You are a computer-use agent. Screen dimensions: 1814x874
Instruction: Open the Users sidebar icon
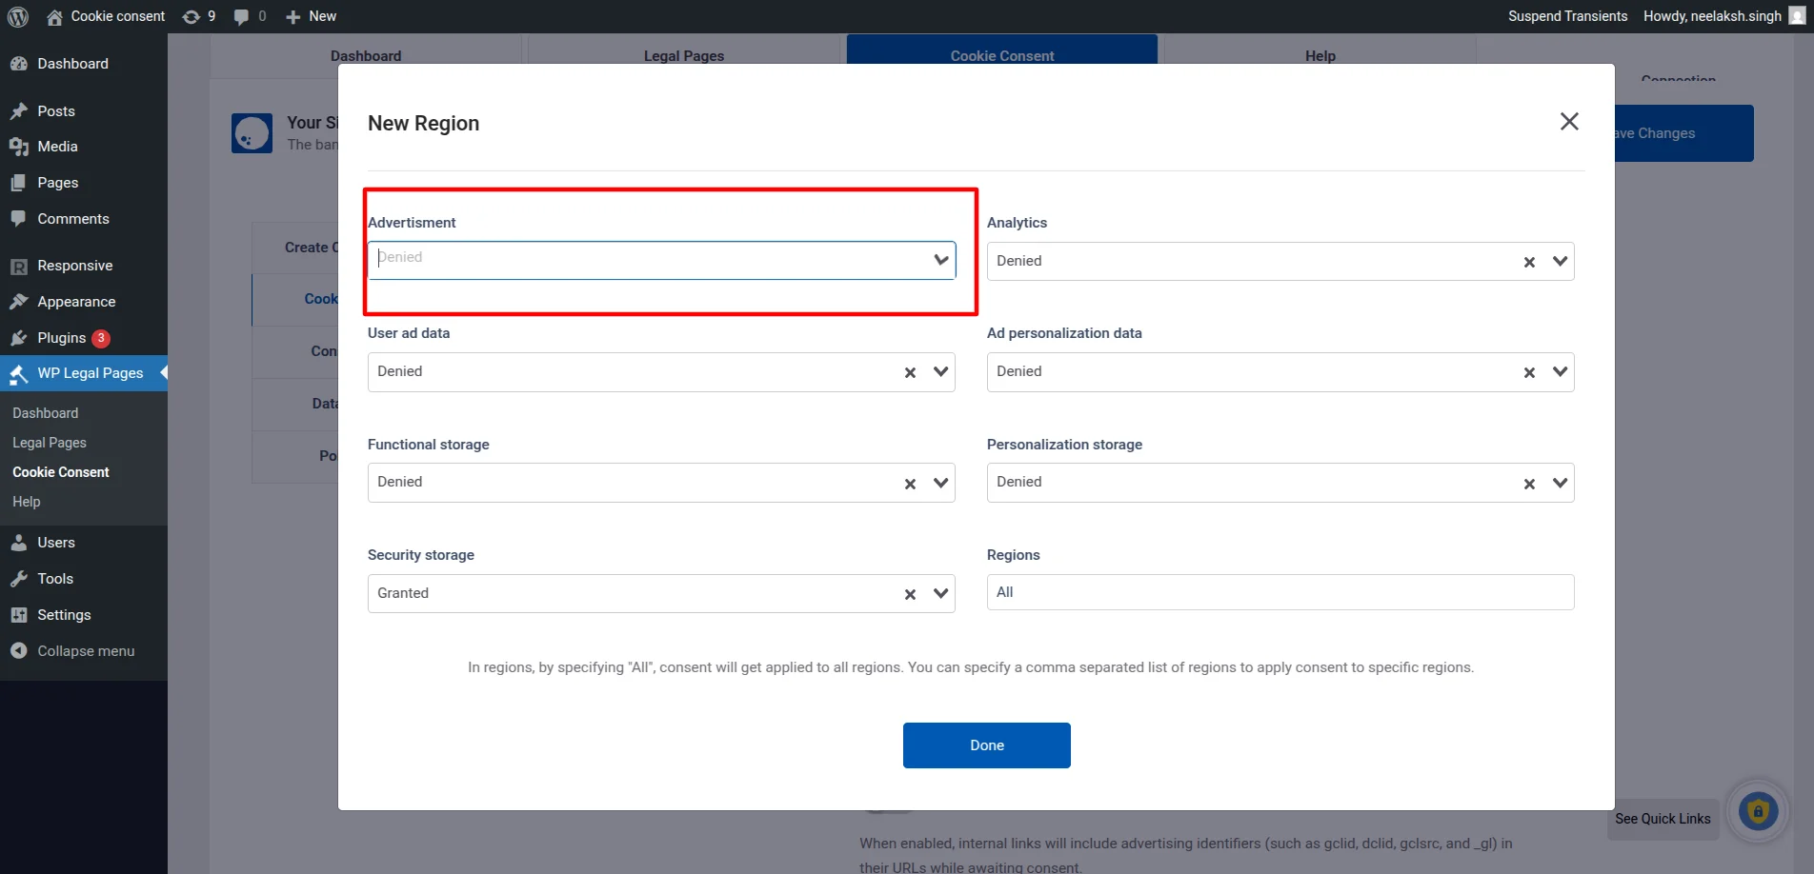coord(21,543)
